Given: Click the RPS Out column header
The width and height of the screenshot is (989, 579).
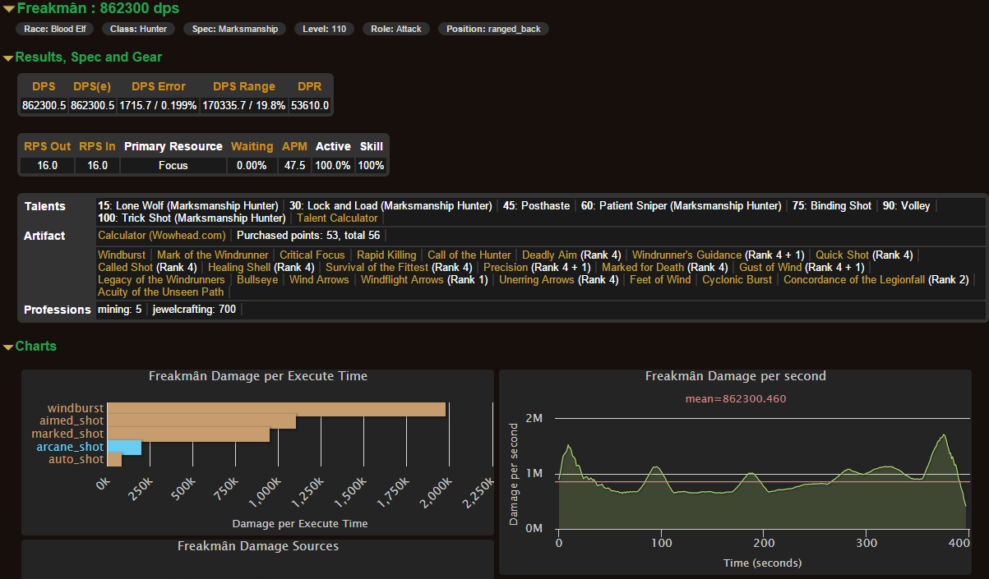Looking at the screenshot, I should tap(47, 146).
